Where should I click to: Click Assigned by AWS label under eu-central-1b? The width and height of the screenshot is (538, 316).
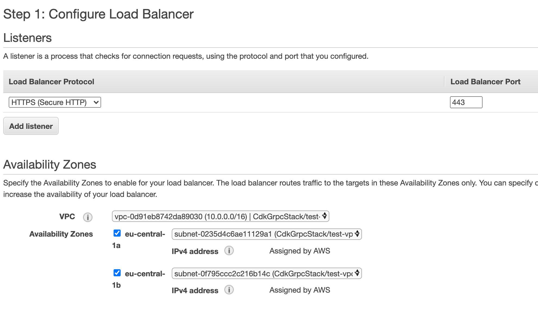click(300, 290)
